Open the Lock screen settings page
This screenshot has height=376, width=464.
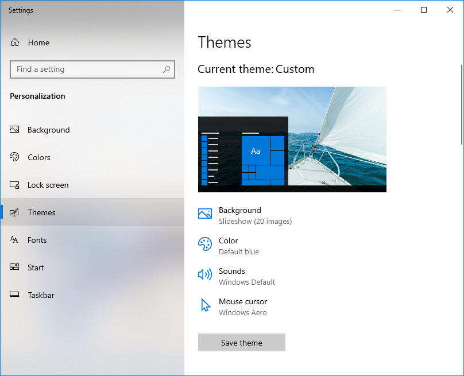point(92,185)
